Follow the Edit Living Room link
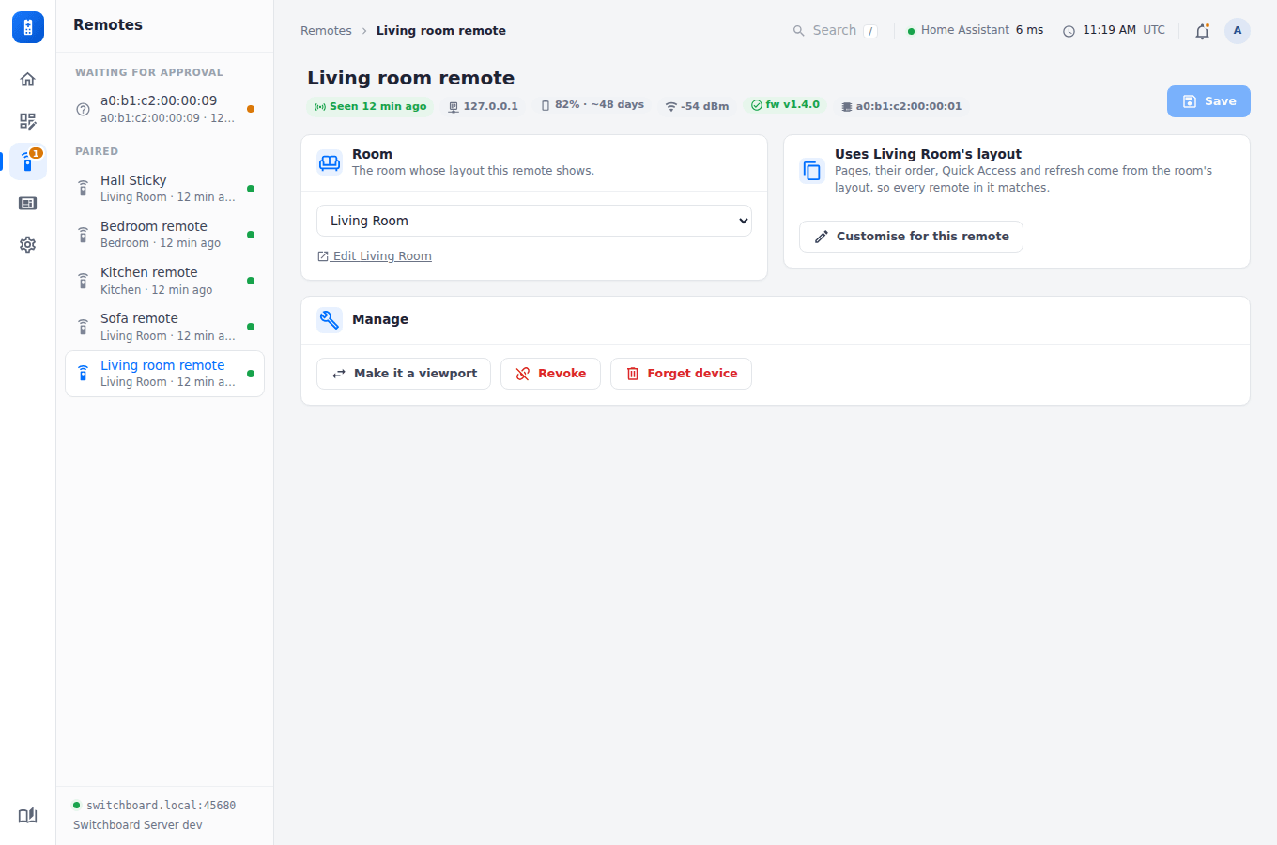The height and width of the screenshot is (845, 1277). pos(375,256)
